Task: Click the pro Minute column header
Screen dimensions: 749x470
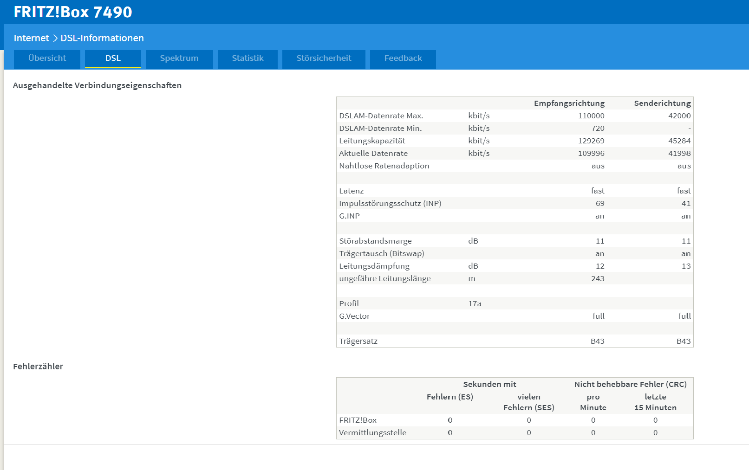Action: click(x=593, y=402)
